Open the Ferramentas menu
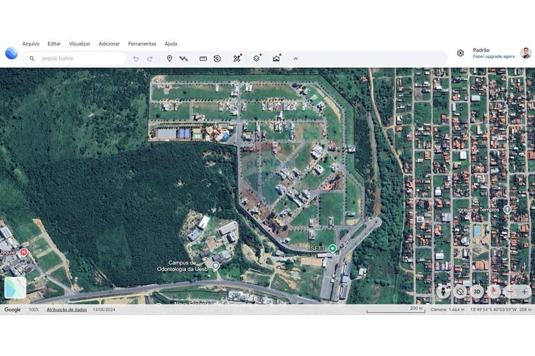This screenshot has width=535, height=356. coord(142,44)
